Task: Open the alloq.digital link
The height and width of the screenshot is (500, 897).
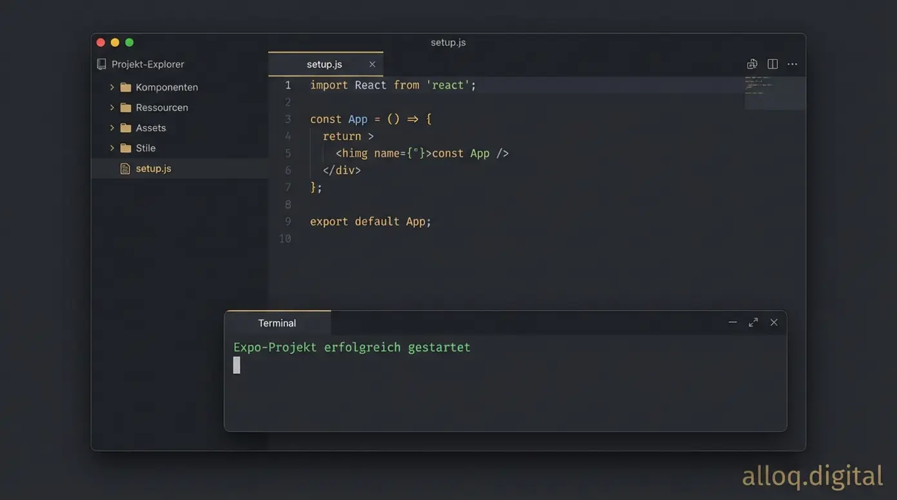Action: pyautogui.click(x=813, y=476)
